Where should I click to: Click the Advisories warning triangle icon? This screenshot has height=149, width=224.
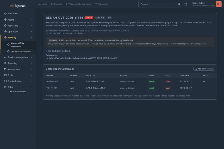tap(96, 4)
